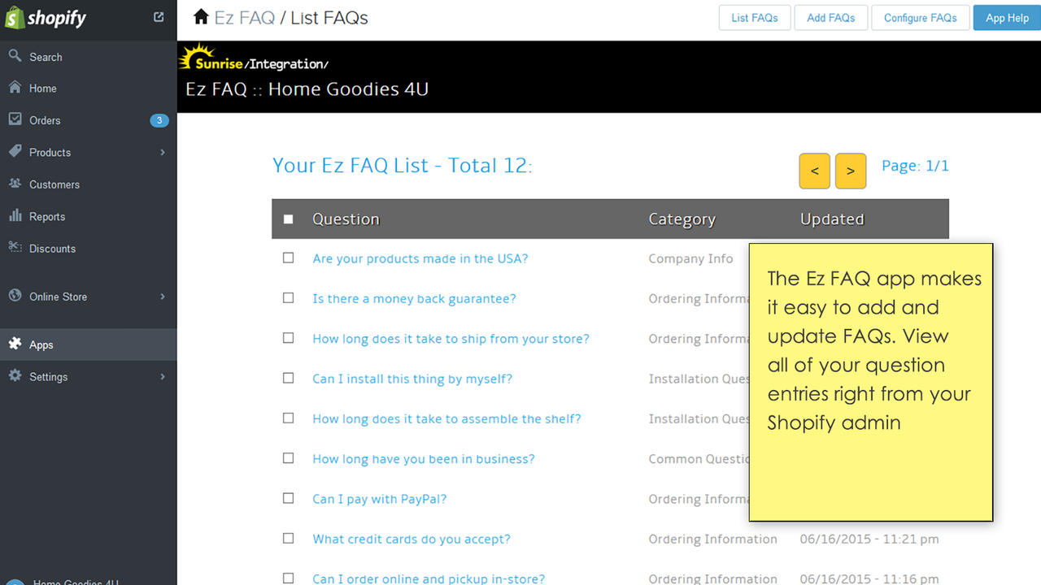Click the App Help button
Screen dimensions: 1041x585
(x=1006, y=17)
